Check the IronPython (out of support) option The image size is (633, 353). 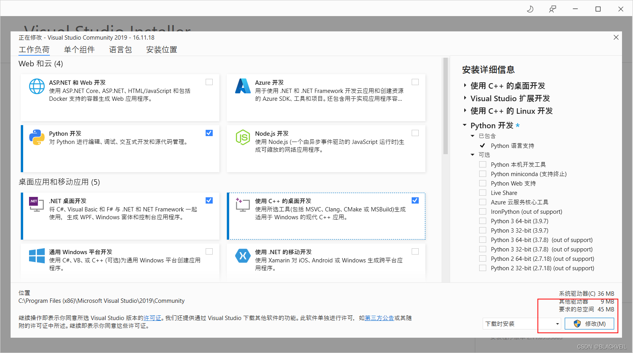click(483, 211)
